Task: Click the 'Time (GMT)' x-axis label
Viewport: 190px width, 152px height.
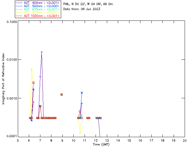Action: click(101, 145)
